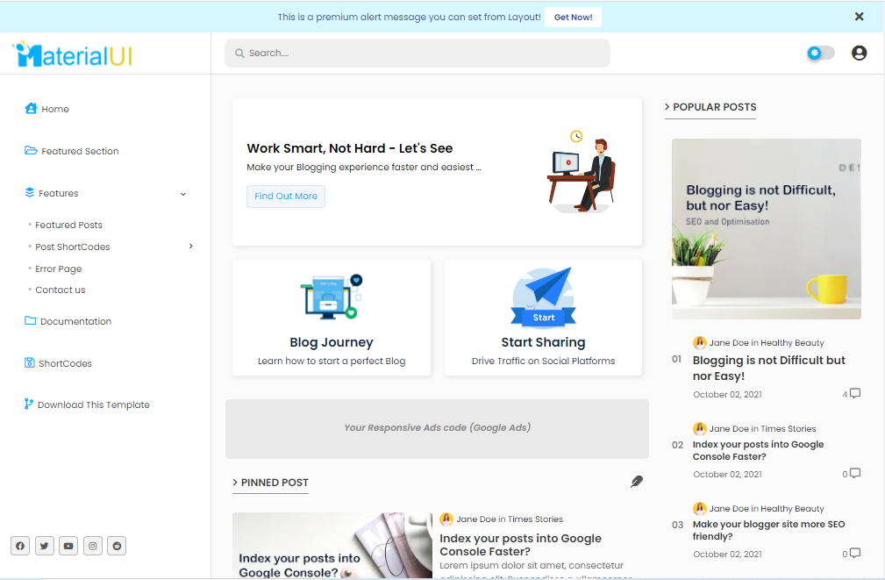Open the user profile icon top right

point(859,53)
